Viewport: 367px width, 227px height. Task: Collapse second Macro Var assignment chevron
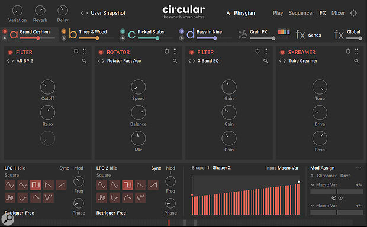tap(313, 206)
